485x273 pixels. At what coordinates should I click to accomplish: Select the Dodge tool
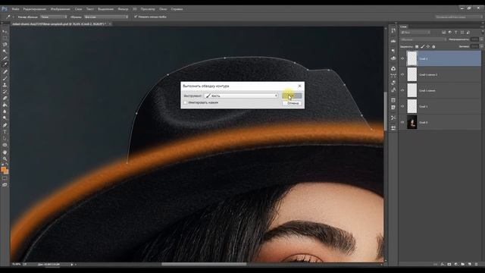click(5, 118)
